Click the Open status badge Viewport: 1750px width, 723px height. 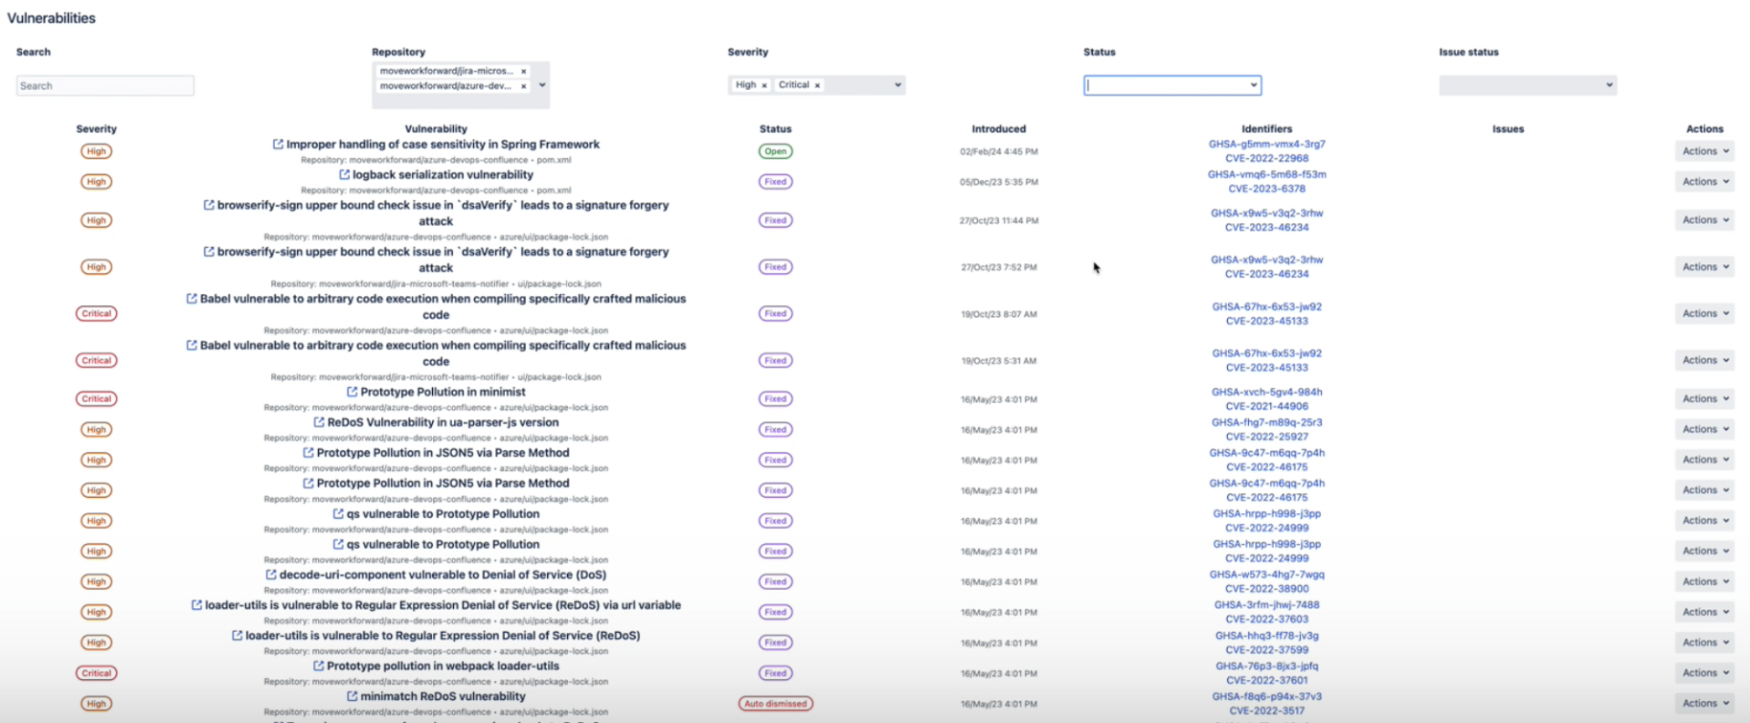tap(775, 151)
